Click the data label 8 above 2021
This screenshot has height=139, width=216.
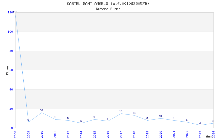tap(174, 118)
